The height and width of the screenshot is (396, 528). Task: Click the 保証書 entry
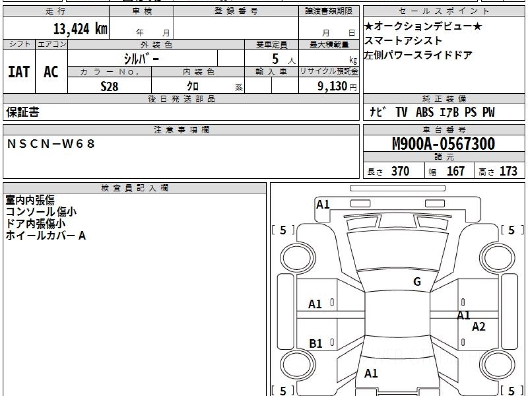click(x=23, y=113)
